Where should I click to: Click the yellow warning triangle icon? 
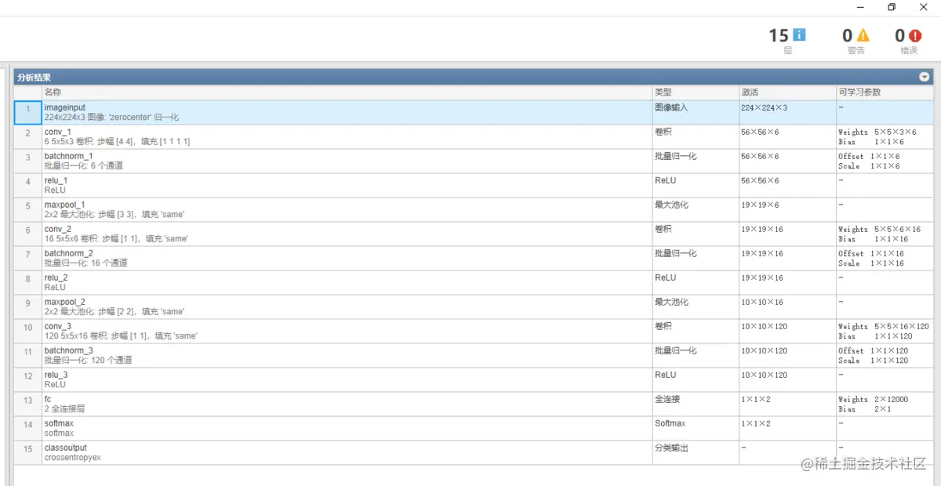click(863, 35)
